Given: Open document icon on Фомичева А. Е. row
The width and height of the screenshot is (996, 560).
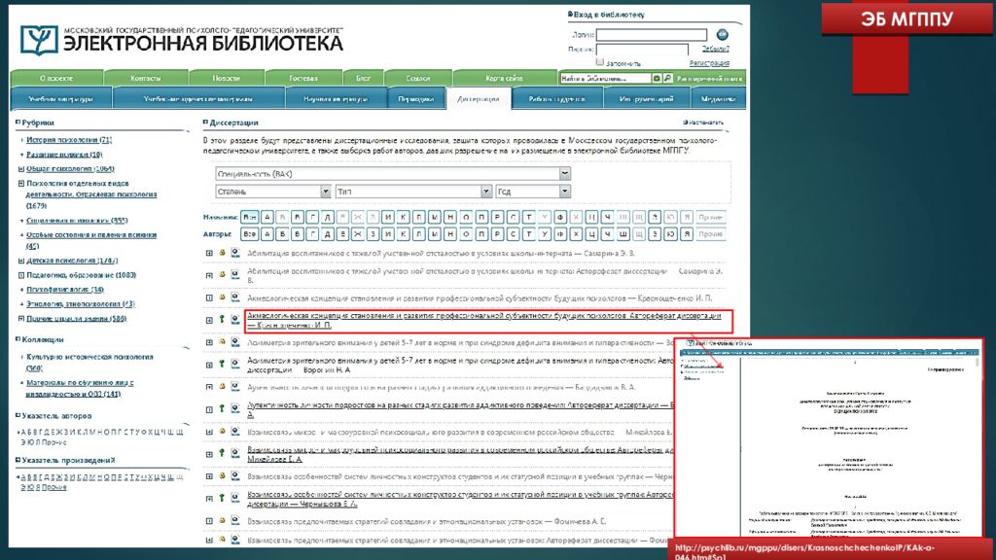Looking at the screenshot, I should click(x=235, y=521).
